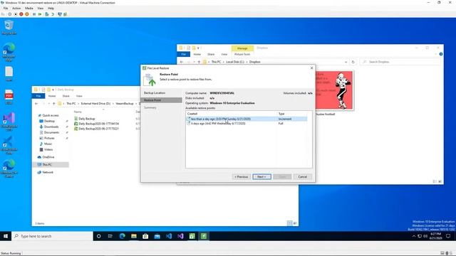Click External Hard Drive (D:) breadcrumb
Image resolution: width=456 pixels, height=256 pixels.
point(95,104)
